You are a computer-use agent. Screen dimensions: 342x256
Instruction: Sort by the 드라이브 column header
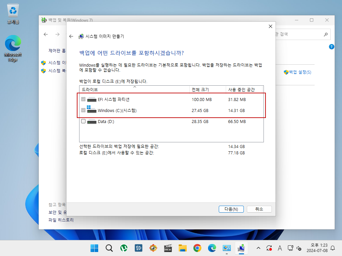coord(135,89)
